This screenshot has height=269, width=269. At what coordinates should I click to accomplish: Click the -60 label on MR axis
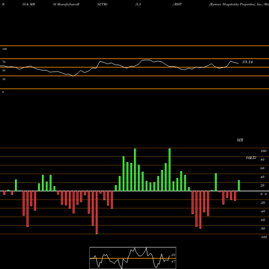point(263,220)
